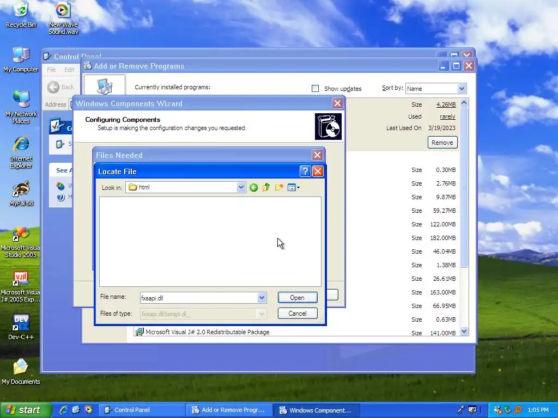Select New Wave Sound.wav desktop file
This screenshot has height=418, width=558.
coord(63,18)
